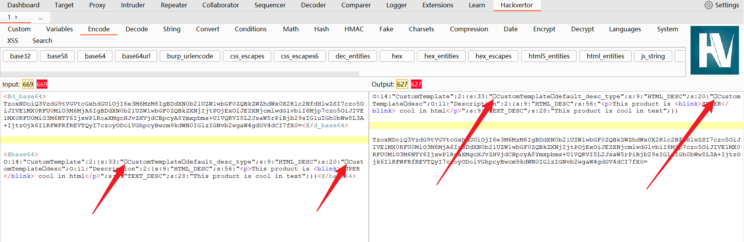Open the Settings gear icon
Viewport: 744px width, 242px height.
[708, 5]
